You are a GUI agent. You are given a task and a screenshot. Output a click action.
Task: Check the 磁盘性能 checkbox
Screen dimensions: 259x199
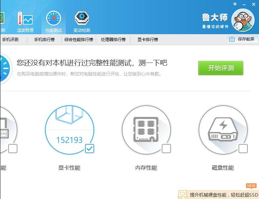click(243, 148)
